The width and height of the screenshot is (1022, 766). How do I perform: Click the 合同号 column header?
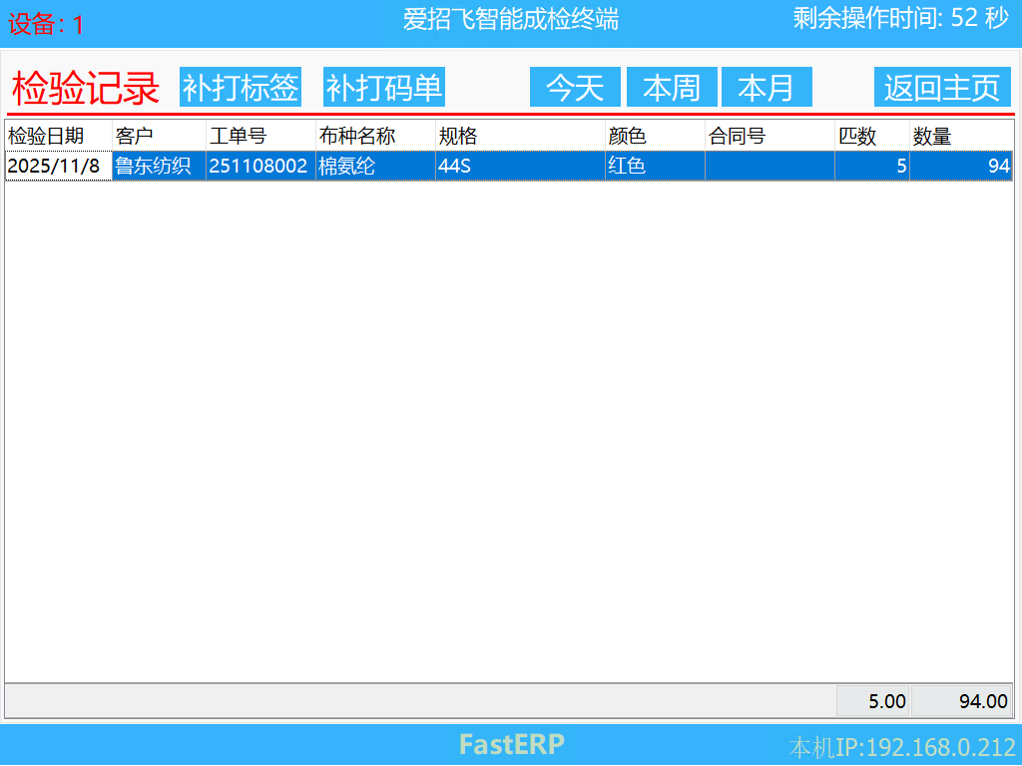click(769, 136)
